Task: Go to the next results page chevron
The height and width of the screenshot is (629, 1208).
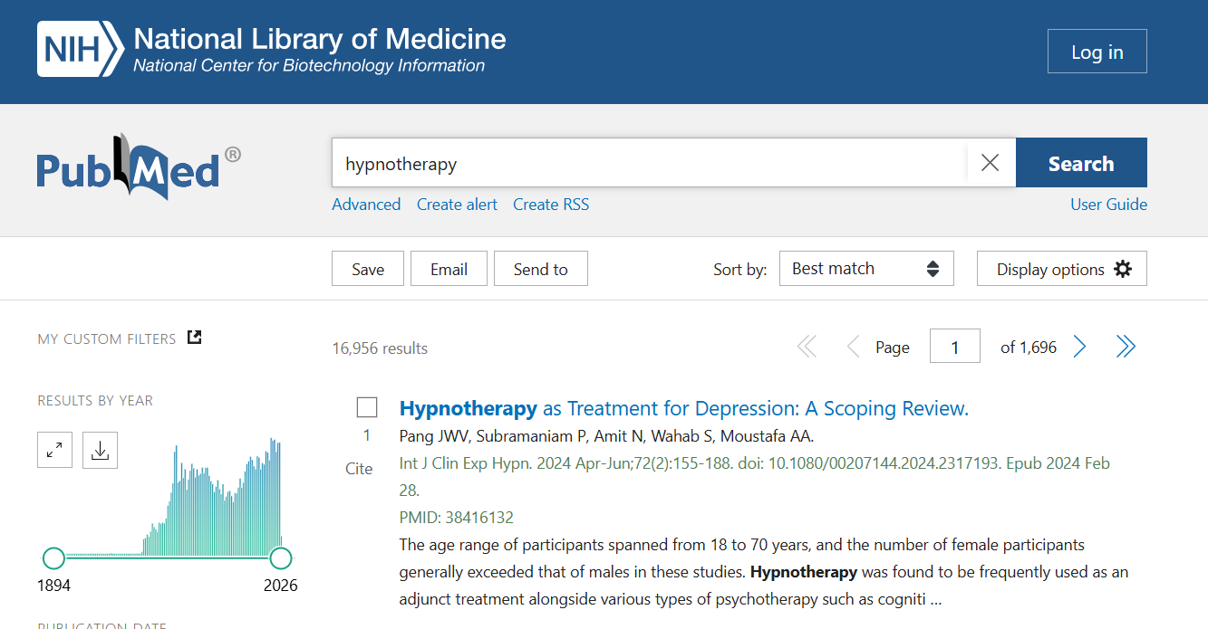Action: point(1078,346)
